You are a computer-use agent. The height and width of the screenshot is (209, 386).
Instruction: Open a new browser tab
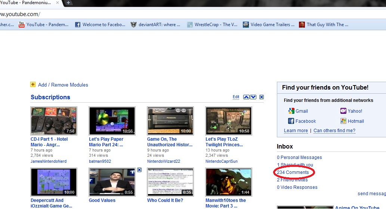point(68,3)
